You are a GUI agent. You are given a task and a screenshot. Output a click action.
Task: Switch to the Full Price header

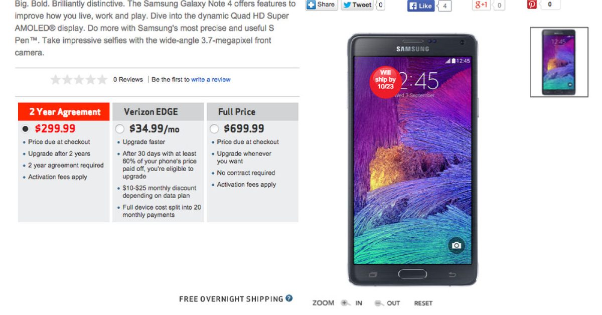(252, 111)
